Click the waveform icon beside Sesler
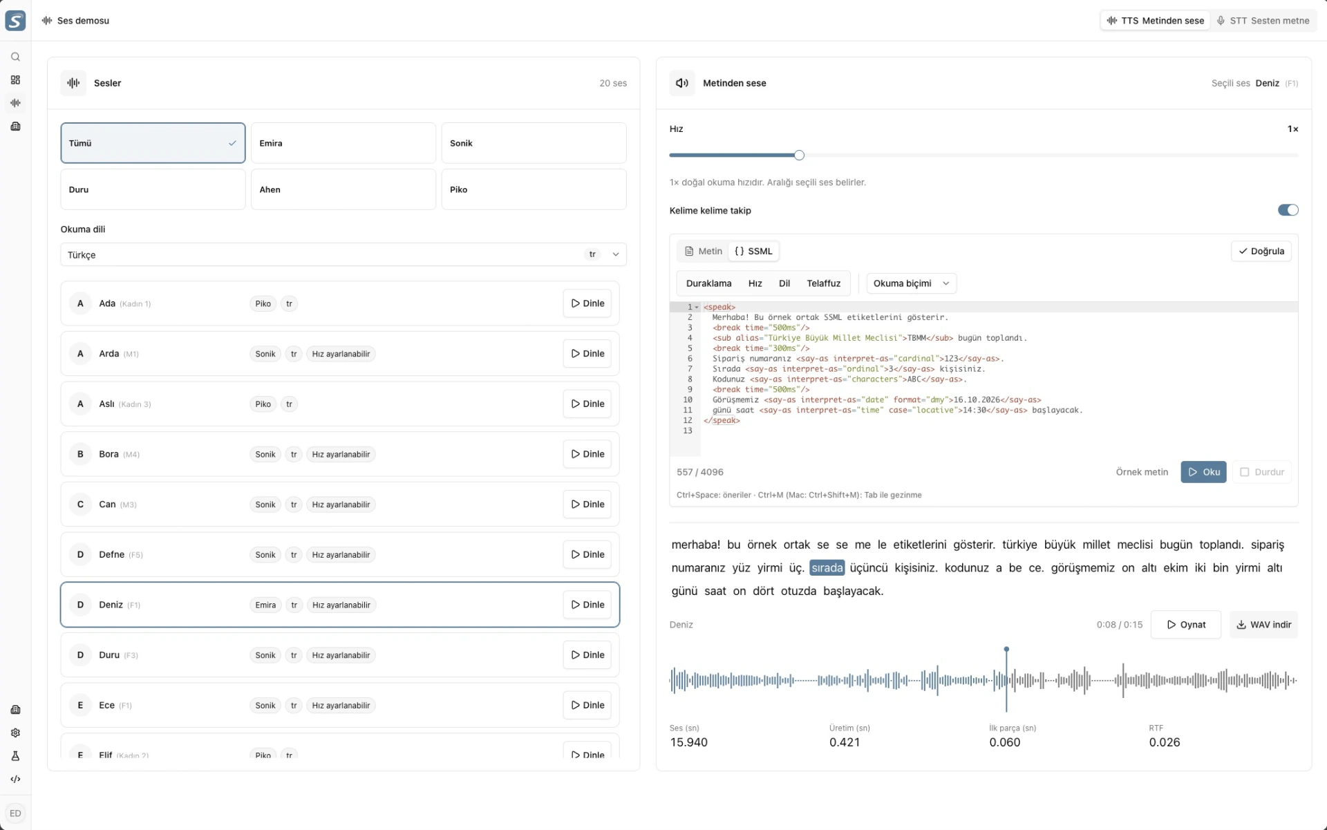The width and height of the screenshot is (1327, 830). click(73, 83)
